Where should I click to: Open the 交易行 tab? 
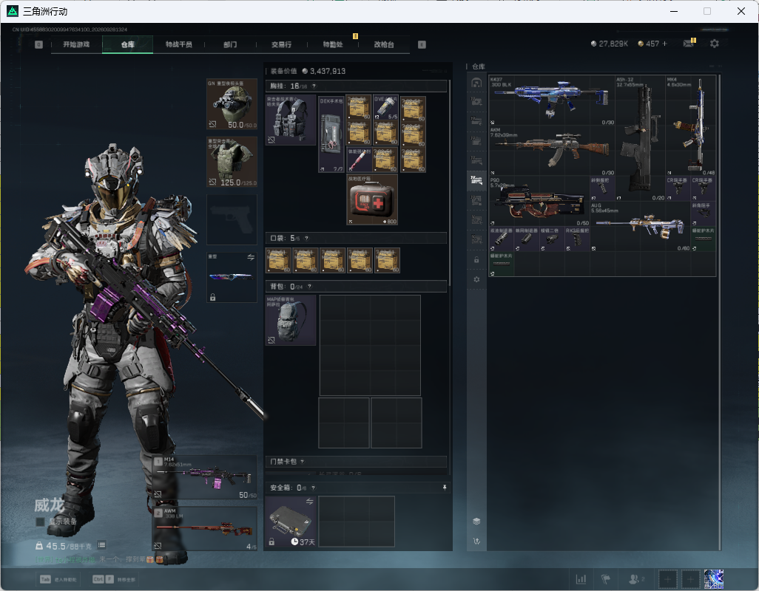tap(281, 44)
